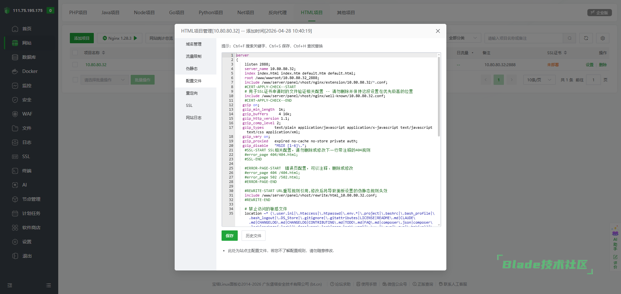Screen dimensions: 621x294
Task: Open the scheduled tasks (计划任务) icon
Action: [15, 213]
